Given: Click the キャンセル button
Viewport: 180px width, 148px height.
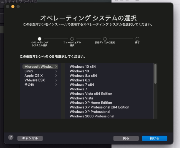Looking at the screenshot, I should (30, 138).
